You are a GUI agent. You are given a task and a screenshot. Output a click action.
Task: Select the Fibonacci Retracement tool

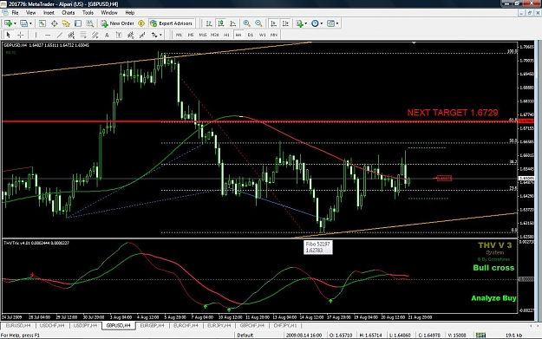(x=83, y=35)
